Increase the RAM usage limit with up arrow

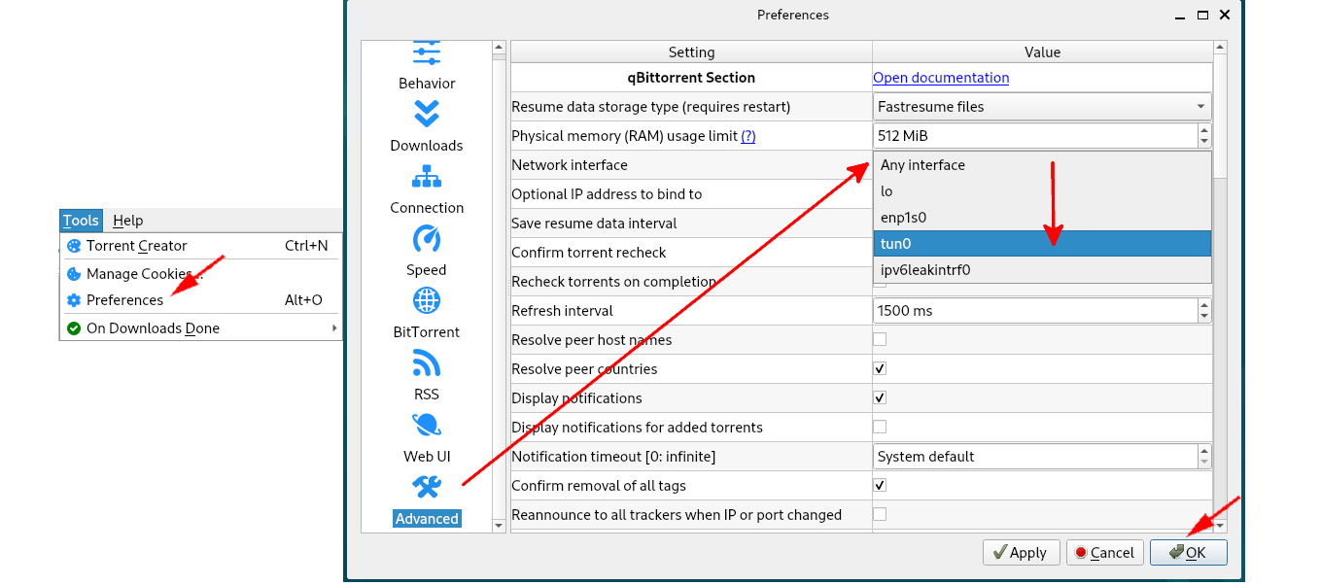[1205, 130]
